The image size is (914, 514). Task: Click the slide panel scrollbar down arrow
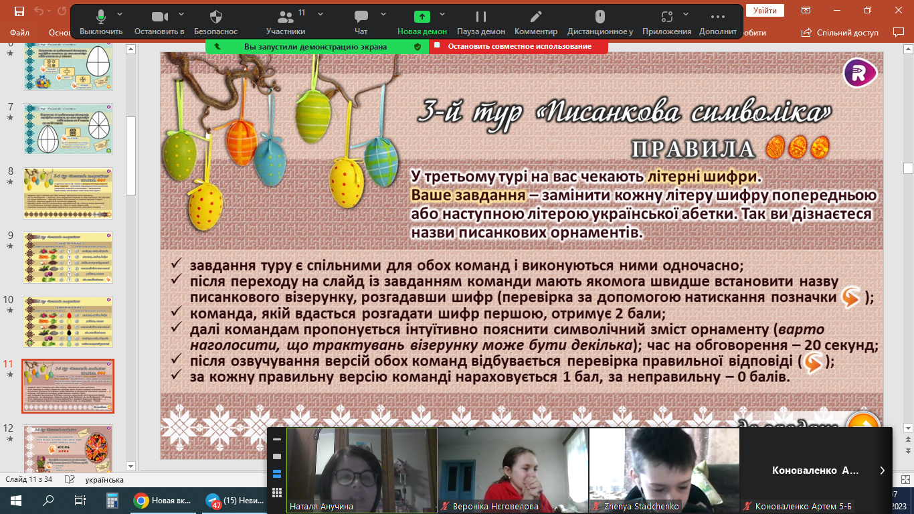click(x=132, y=466)
